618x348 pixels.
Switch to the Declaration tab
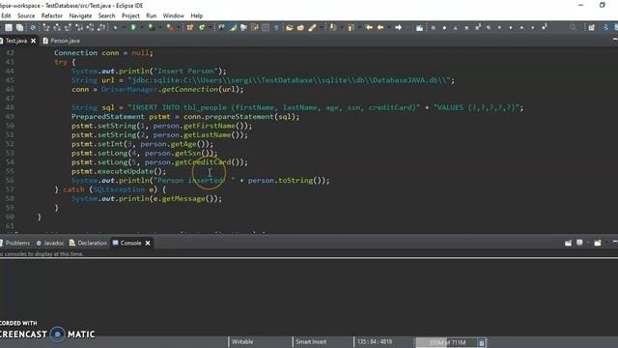88,243
